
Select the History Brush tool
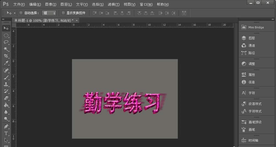click(6, 91)
